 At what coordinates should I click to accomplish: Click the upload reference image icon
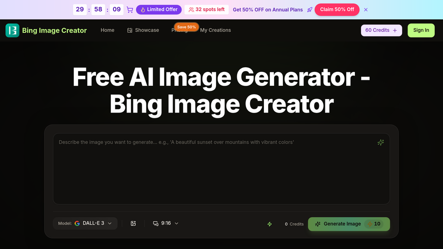pos(133,223)
